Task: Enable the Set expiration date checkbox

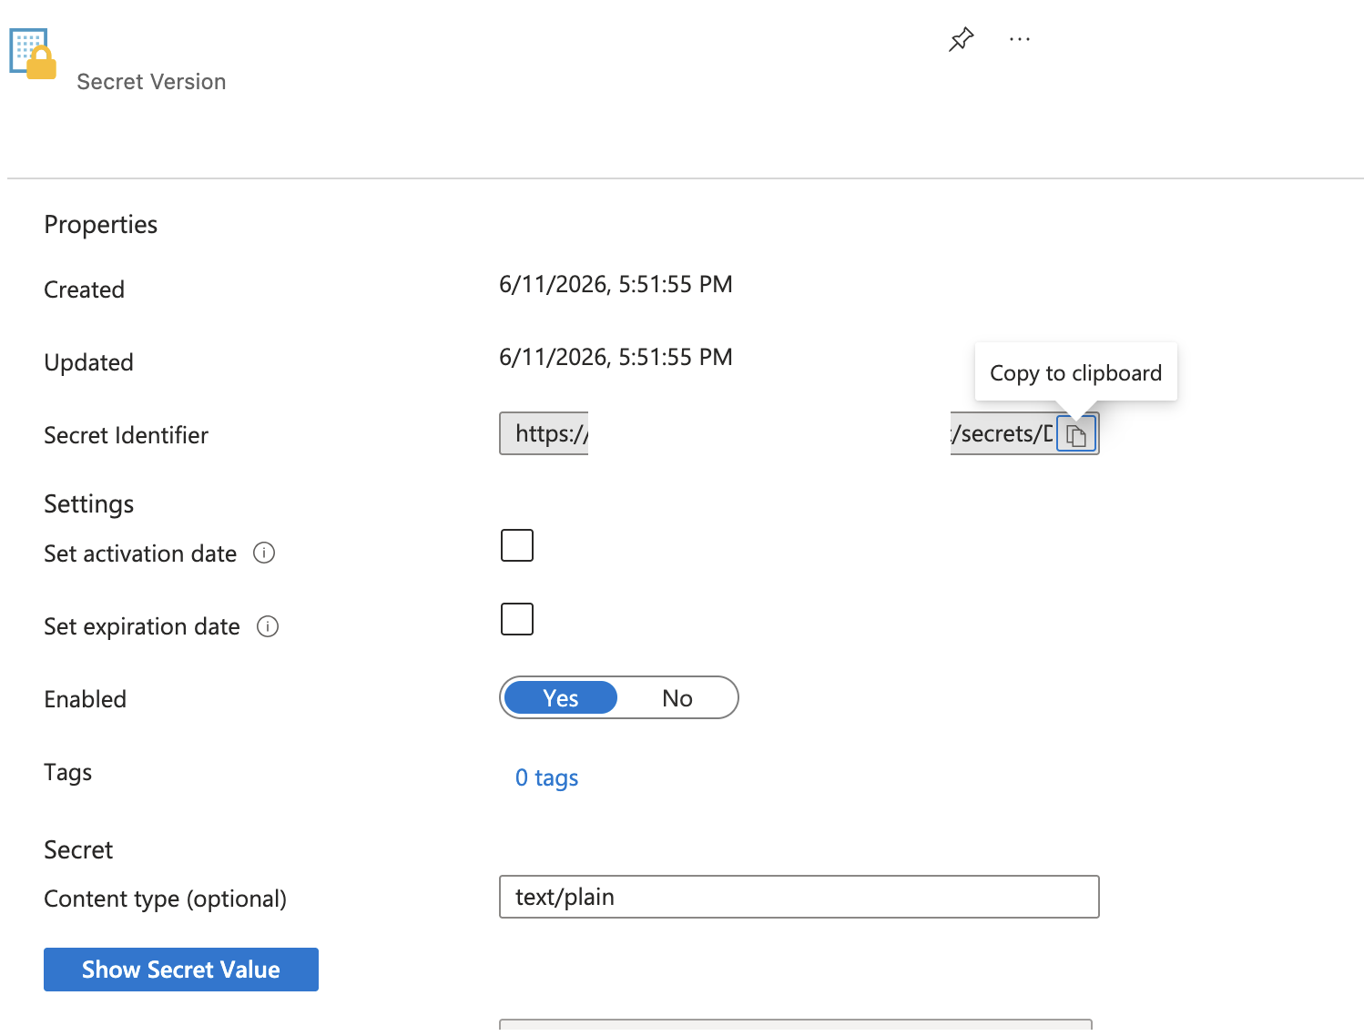Action: pos(517,619)
